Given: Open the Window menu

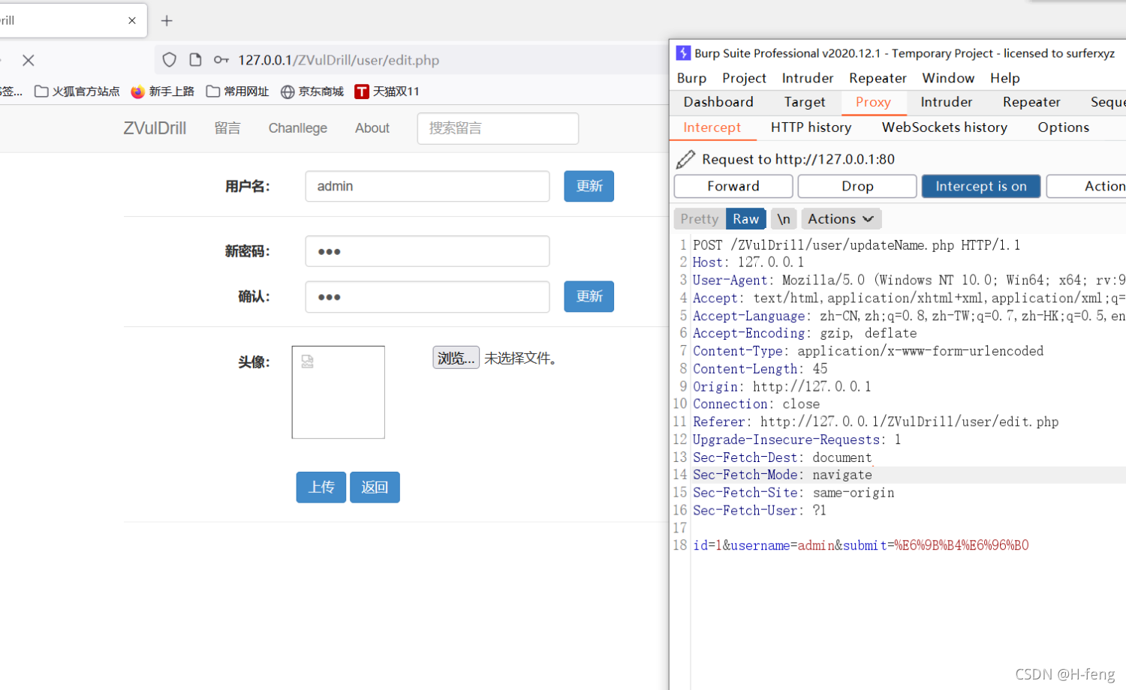Looking at the screenshot, I should pyautogui.click(x=948, y=78).
